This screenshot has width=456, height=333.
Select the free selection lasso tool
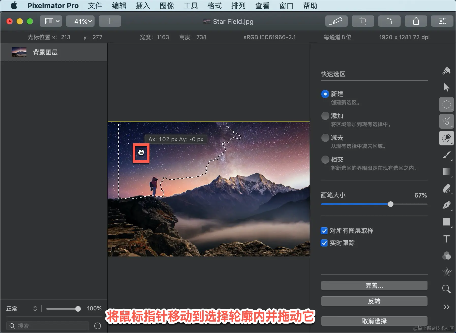point(446,121)
